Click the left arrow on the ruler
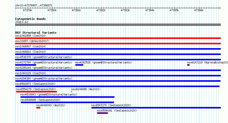The height and width of the screenshot is (123, 228). point(16,8)
